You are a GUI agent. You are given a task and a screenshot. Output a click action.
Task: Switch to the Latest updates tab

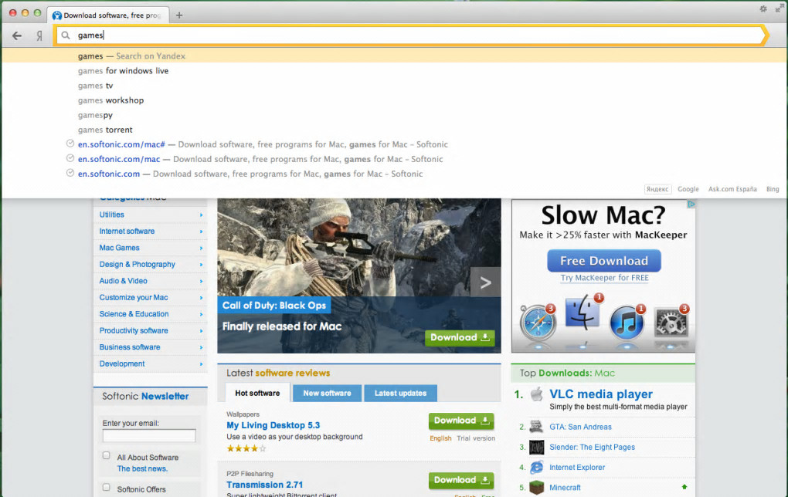(x=400, y=393)
